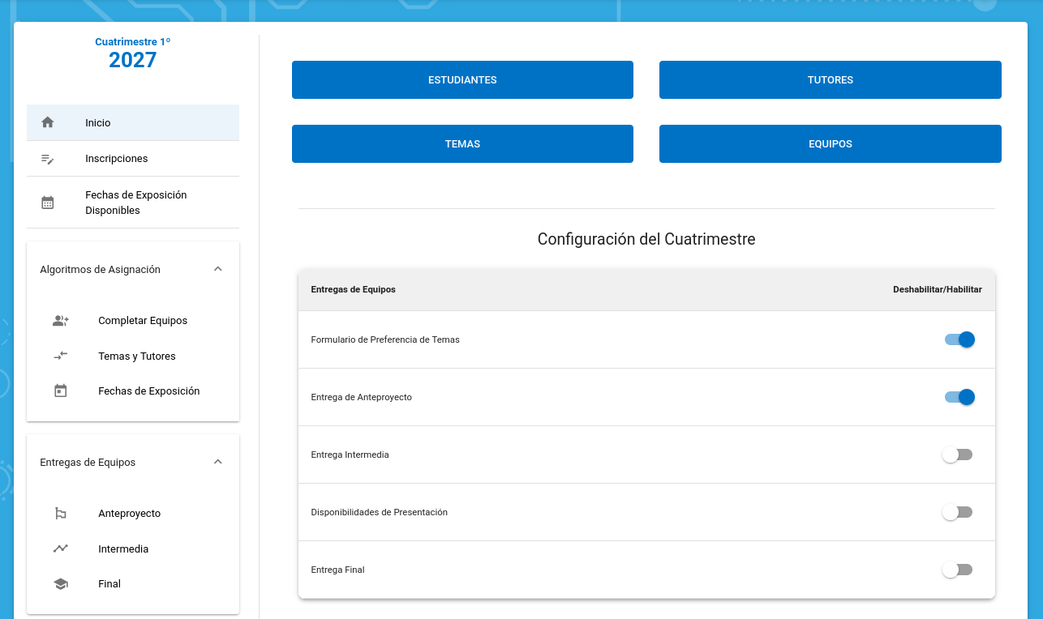Disable Formulario de Preferencia de Temas toggle
The image size is (1043, 619).
(x=959, y=339)
